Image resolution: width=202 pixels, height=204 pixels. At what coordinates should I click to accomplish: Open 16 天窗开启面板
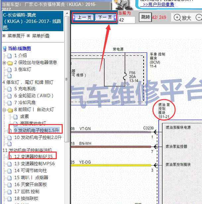click(x=31, y=184)
